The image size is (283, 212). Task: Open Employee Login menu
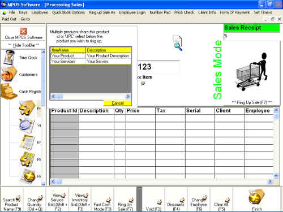click(132, 12)
